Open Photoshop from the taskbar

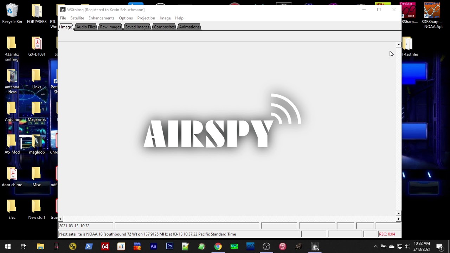click(x=169, y=246)
